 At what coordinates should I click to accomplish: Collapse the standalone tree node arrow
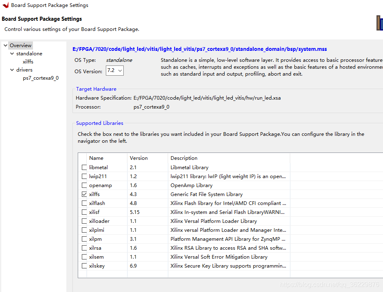pos(12,53)
